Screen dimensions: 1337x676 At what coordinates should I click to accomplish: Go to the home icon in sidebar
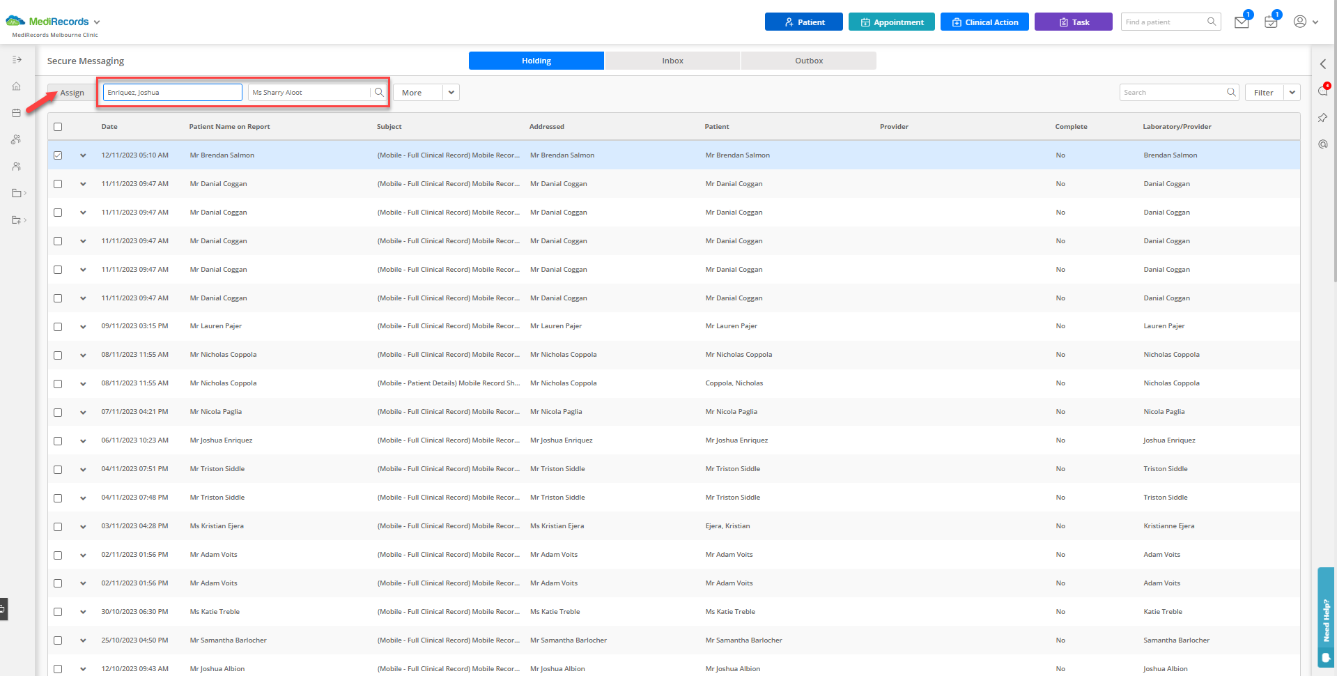click(x=17, y=86)
